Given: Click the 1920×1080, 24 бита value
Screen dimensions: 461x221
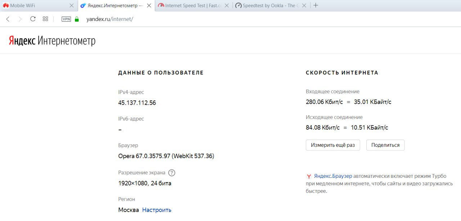Looking at the screenshot, I should pos(145,183).
